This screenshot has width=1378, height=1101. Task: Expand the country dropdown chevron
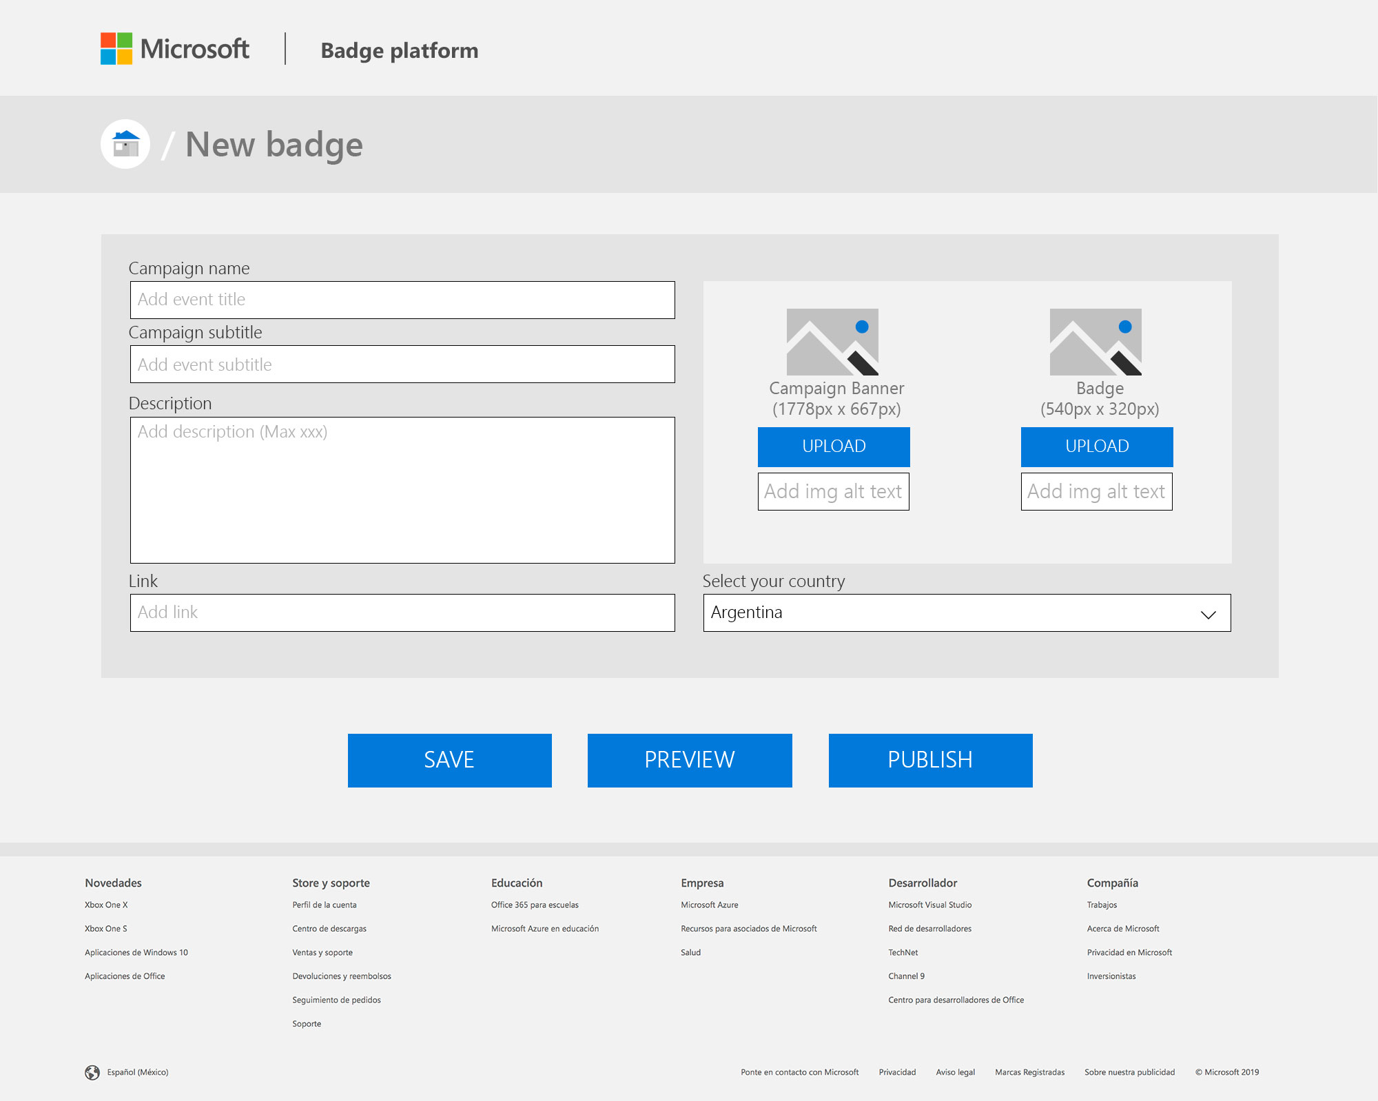tap(1208, 614)
